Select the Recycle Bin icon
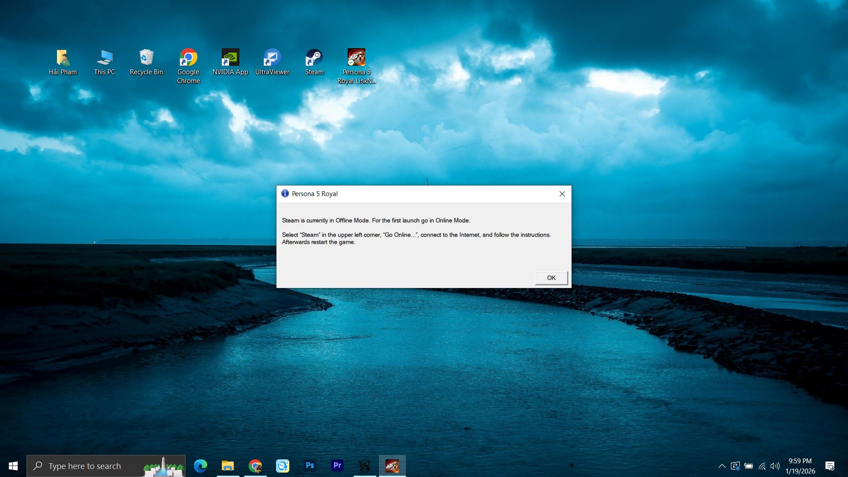 [146, 62]
